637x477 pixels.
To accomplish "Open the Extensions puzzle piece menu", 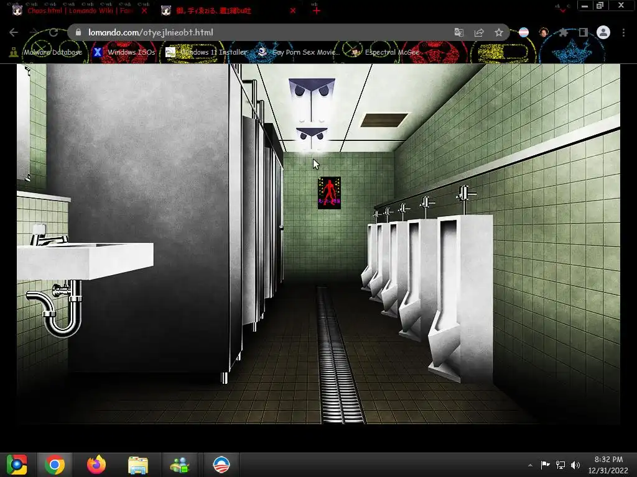I will pyautogui.click(x=564, y=32).
